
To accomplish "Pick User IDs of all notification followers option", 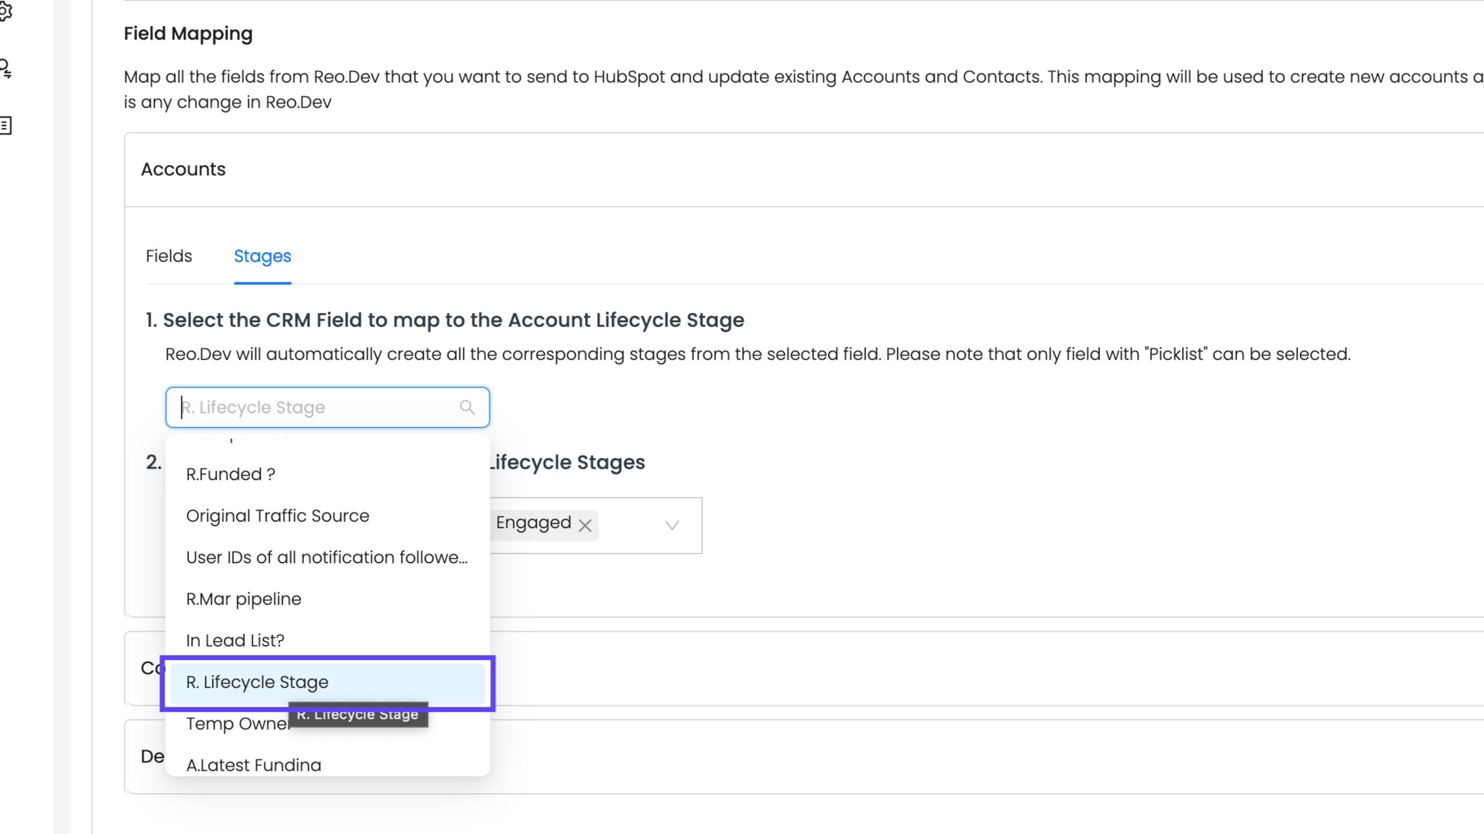I will pos(327,557).
